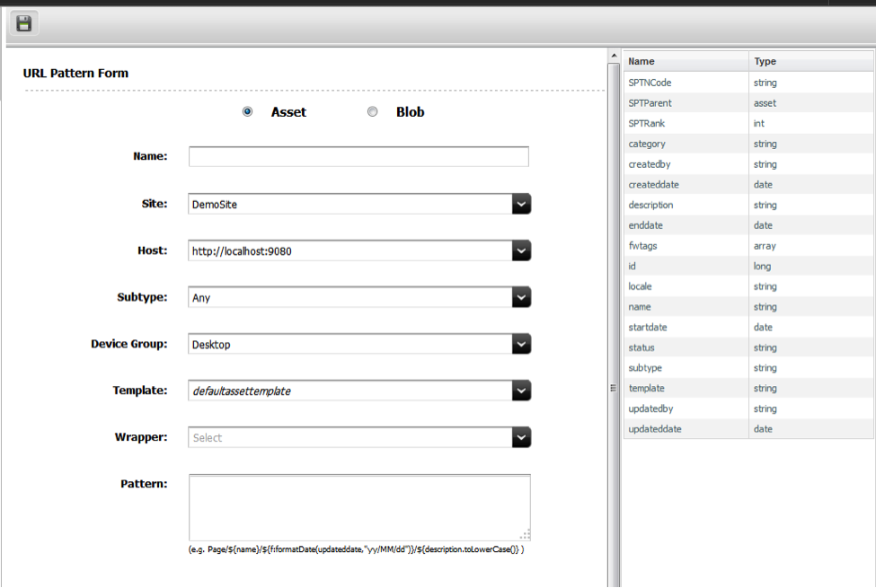Image resolution: width=876 pixels, height=588 pixels.
Task: Select the name attribute row
Action: pos(748,307)
